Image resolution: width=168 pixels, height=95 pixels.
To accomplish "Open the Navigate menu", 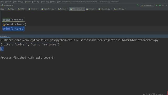I will coord(8,2).
